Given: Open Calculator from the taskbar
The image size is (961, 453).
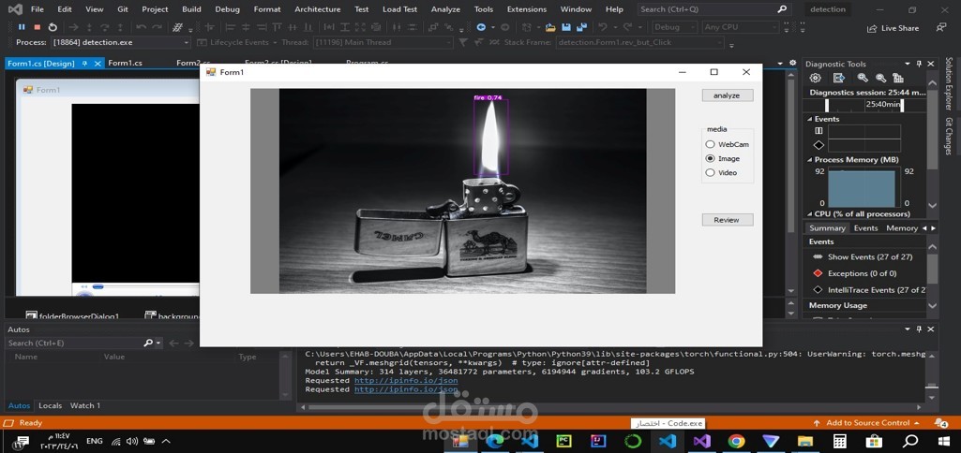Looking at the screenshot, I should click(x=840, y=441).
